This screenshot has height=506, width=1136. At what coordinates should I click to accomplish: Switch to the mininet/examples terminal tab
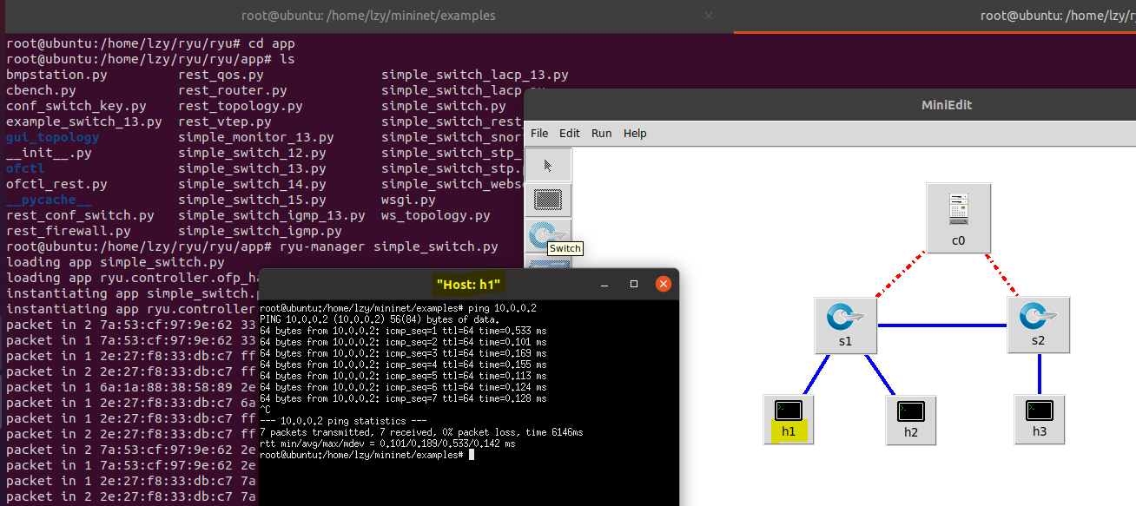click(368, 16)
